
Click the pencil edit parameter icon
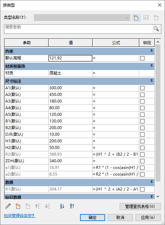8,206
